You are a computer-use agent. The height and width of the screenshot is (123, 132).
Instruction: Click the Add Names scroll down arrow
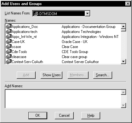pyautogui.click(x=123, y=105)
